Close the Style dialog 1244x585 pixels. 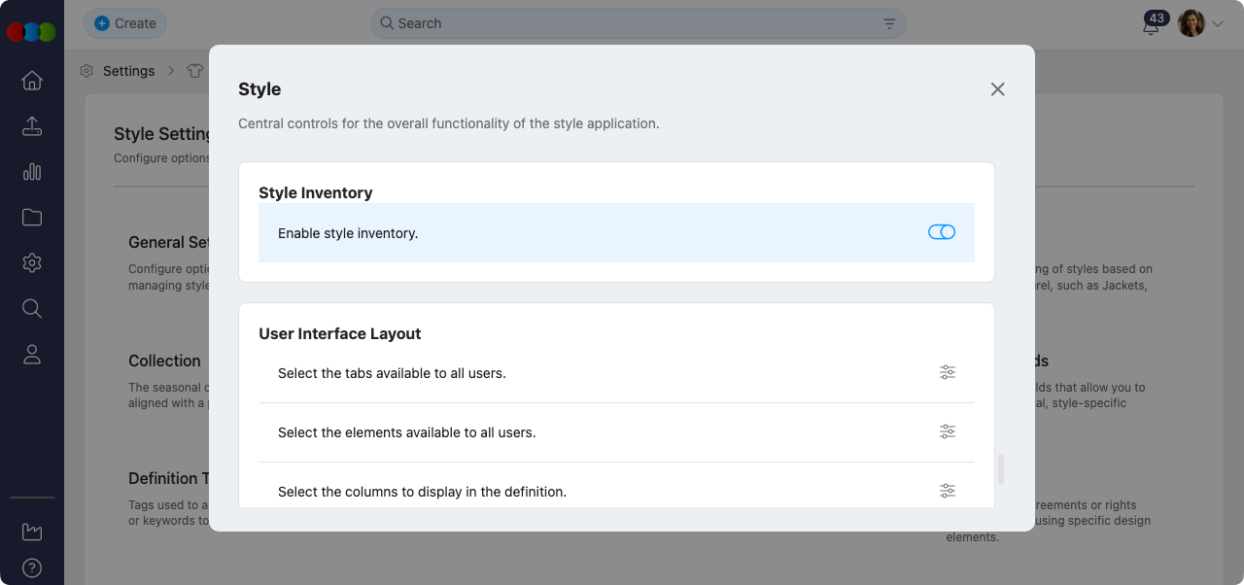pyautogui.click(x=997, y=89)
